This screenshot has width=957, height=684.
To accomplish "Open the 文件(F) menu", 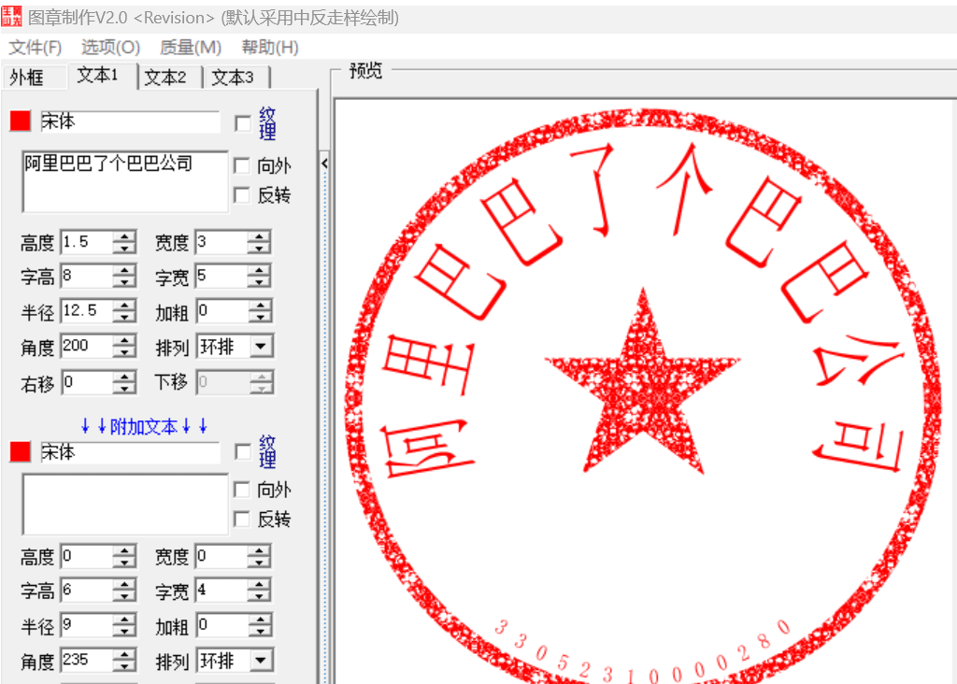I will tap(35, 47).
